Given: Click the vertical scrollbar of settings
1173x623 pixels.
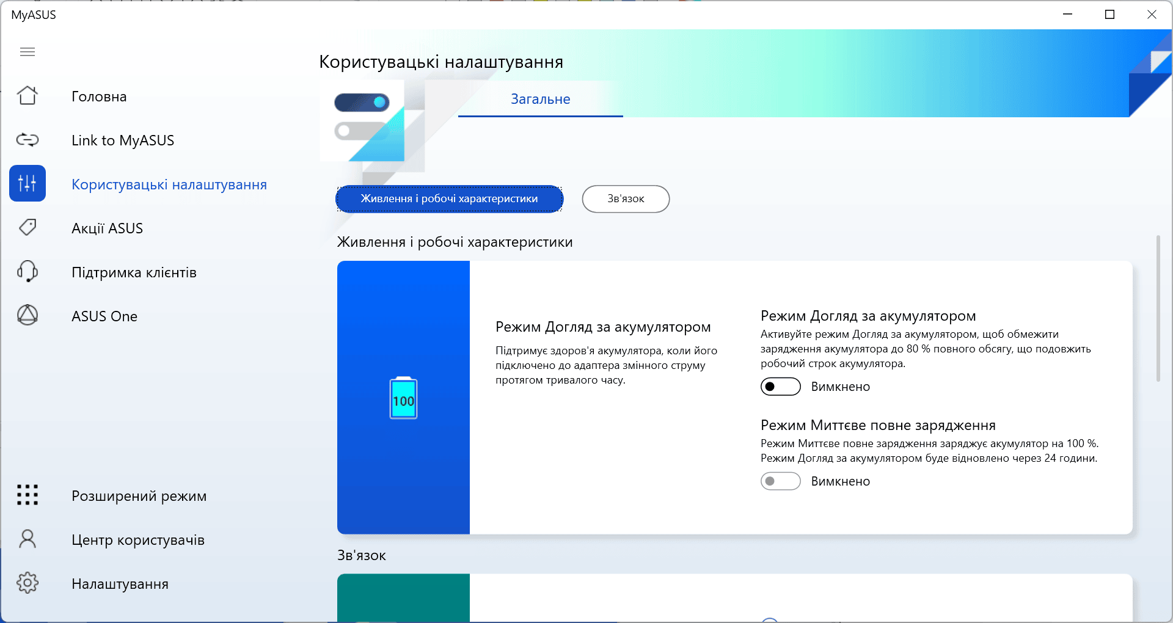Looking at the screenshot, I should point(1158,308).
